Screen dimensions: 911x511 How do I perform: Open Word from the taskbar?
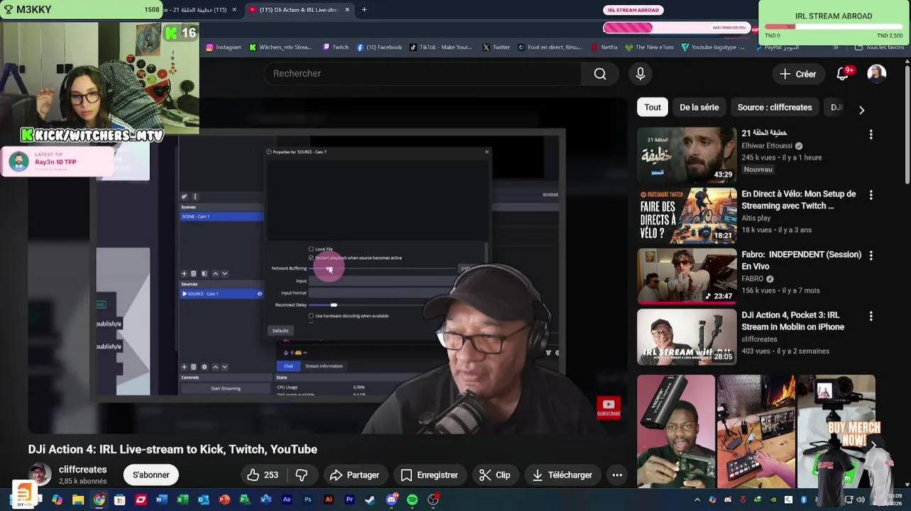point(162,500)
